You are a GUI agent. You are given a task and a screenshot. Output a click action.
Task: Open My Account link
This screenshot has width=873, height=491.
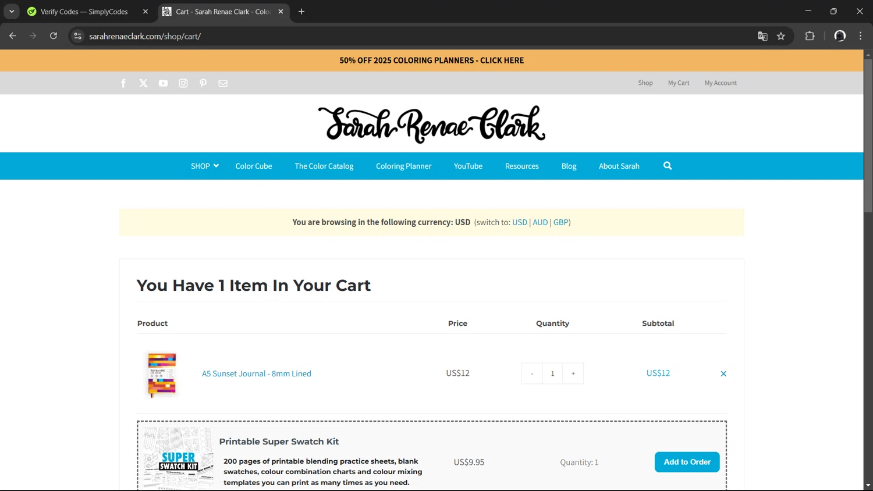[x=721, y=83]
